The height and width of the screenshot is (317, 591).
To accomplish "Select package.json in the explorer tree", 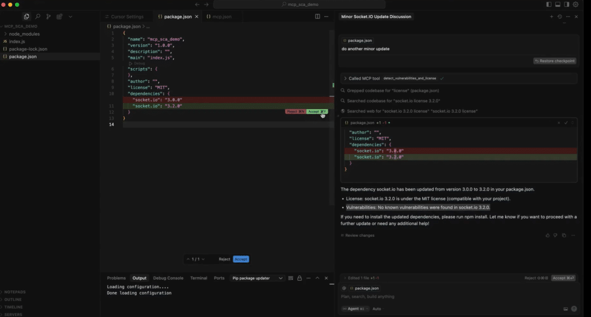I will pyautogui.click(x=23, y=57).
